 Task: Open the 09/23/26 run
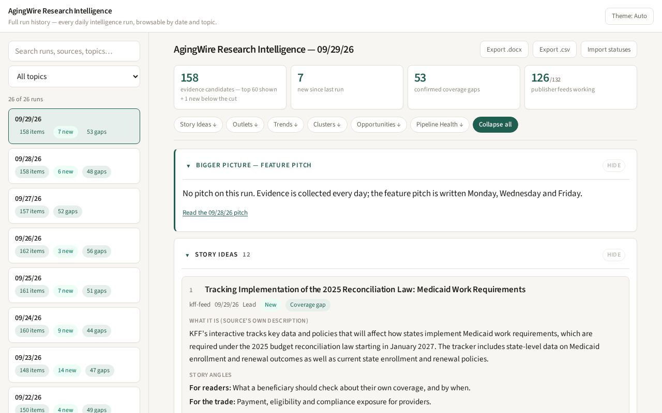coord(74,364)
